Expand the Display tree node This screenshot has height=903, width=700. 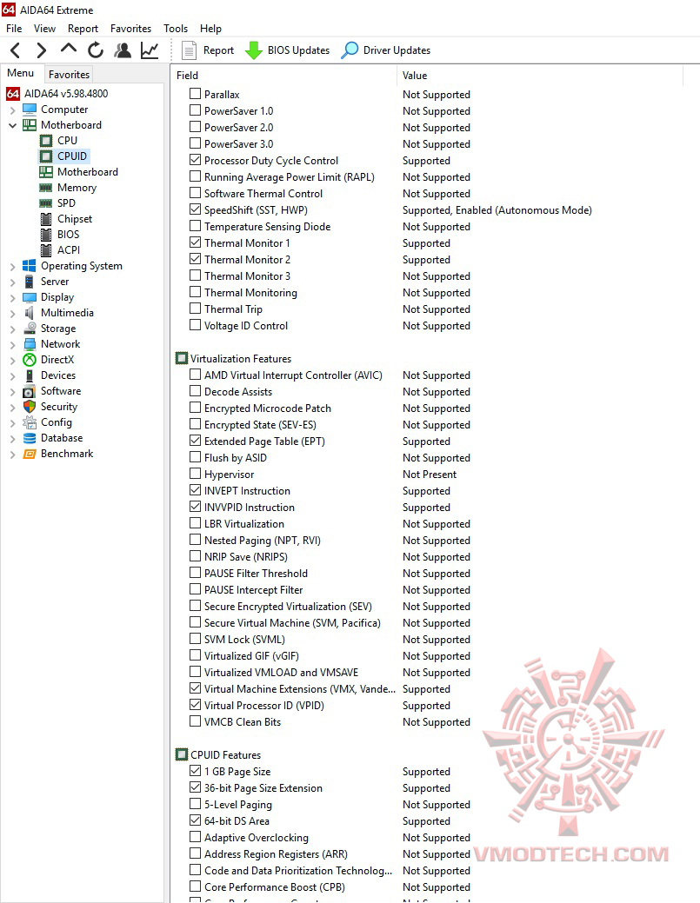pos(12,297)
